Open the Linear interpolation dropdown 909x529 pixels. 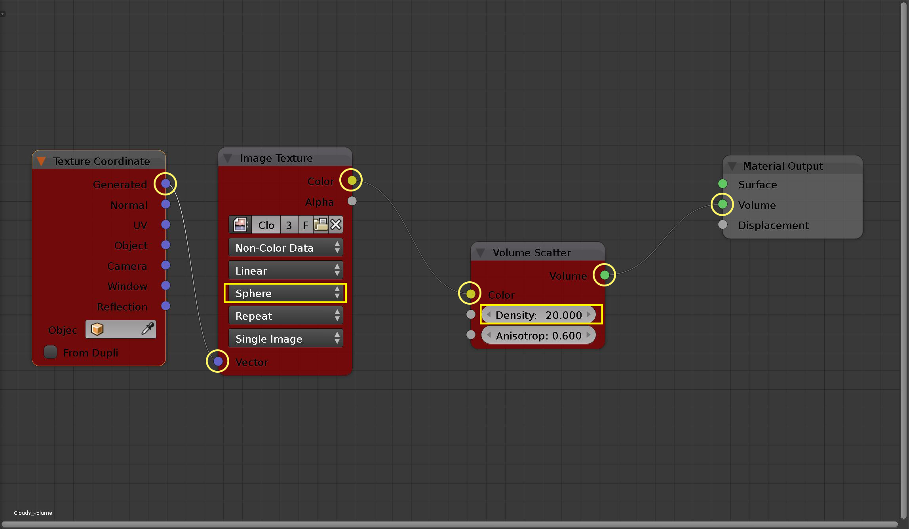[285, 271]
